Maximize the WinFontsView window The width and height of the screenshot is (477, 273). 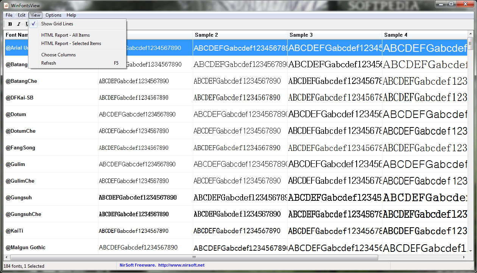(451, 4)
